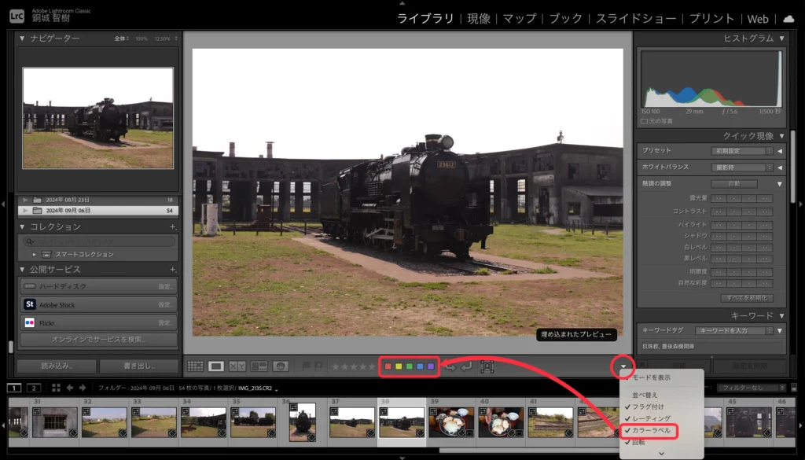This screenshot has height=460, width=805.
Task: Toggle カラーラベル checkmark in toolbar menu
Action: pos(651,431)
